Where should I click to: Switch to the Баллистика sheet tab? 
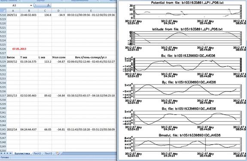click(22, 153)
